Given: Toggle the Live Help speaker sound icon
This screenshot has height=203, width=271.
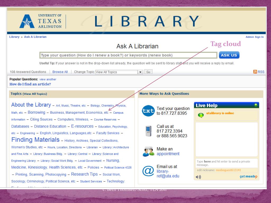Looking at the screenshot, I should coord(198,177).
